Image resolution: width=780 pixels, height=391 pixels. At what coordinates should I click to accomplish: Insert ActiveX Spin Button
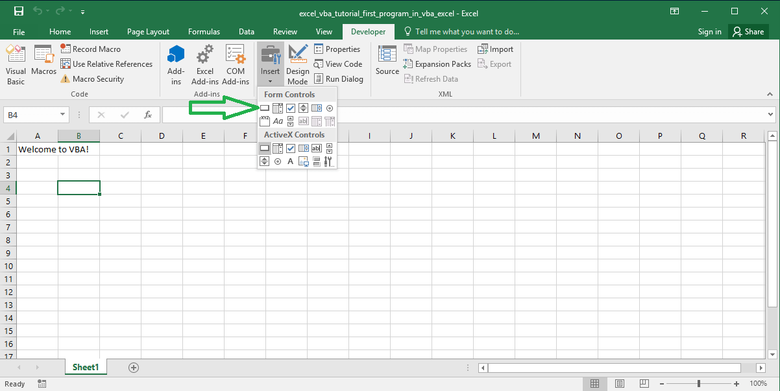(265, 161)
